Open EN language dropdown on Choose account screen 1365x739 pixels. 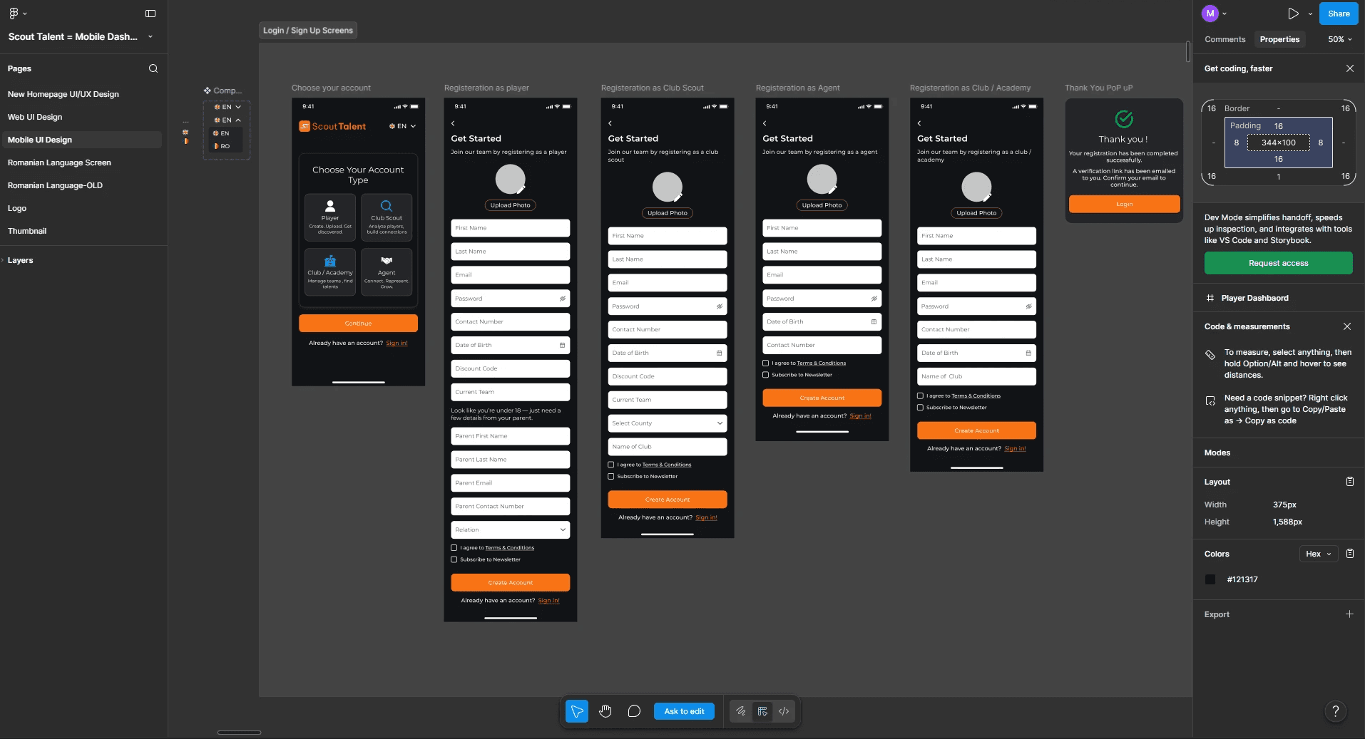click(403, 126)
